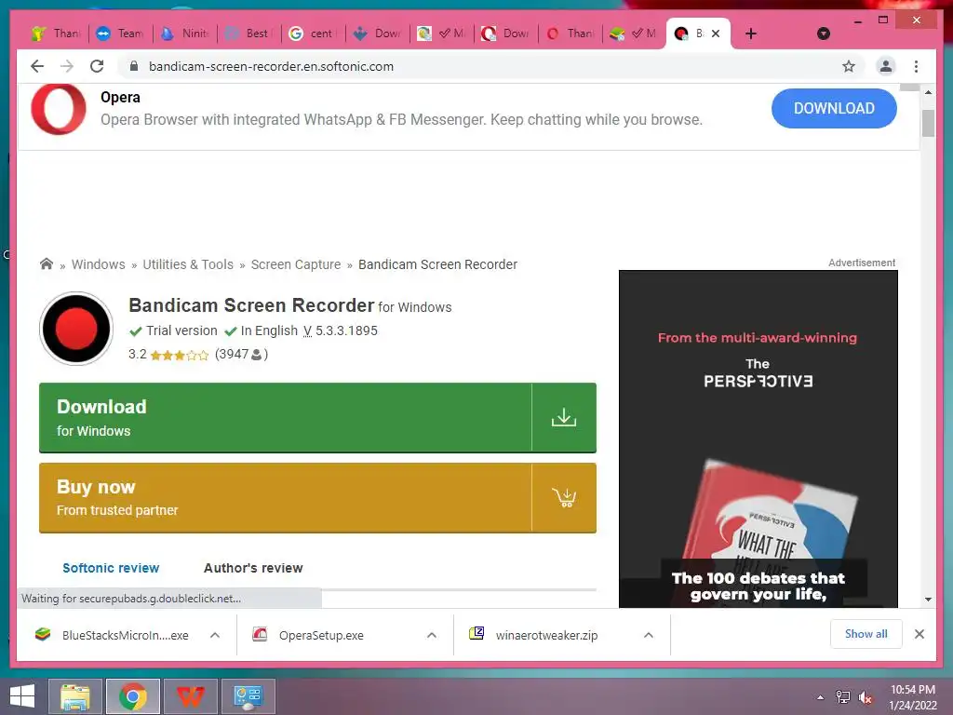Switch to the Best tab
953x715 pixels.
[249, 34]
